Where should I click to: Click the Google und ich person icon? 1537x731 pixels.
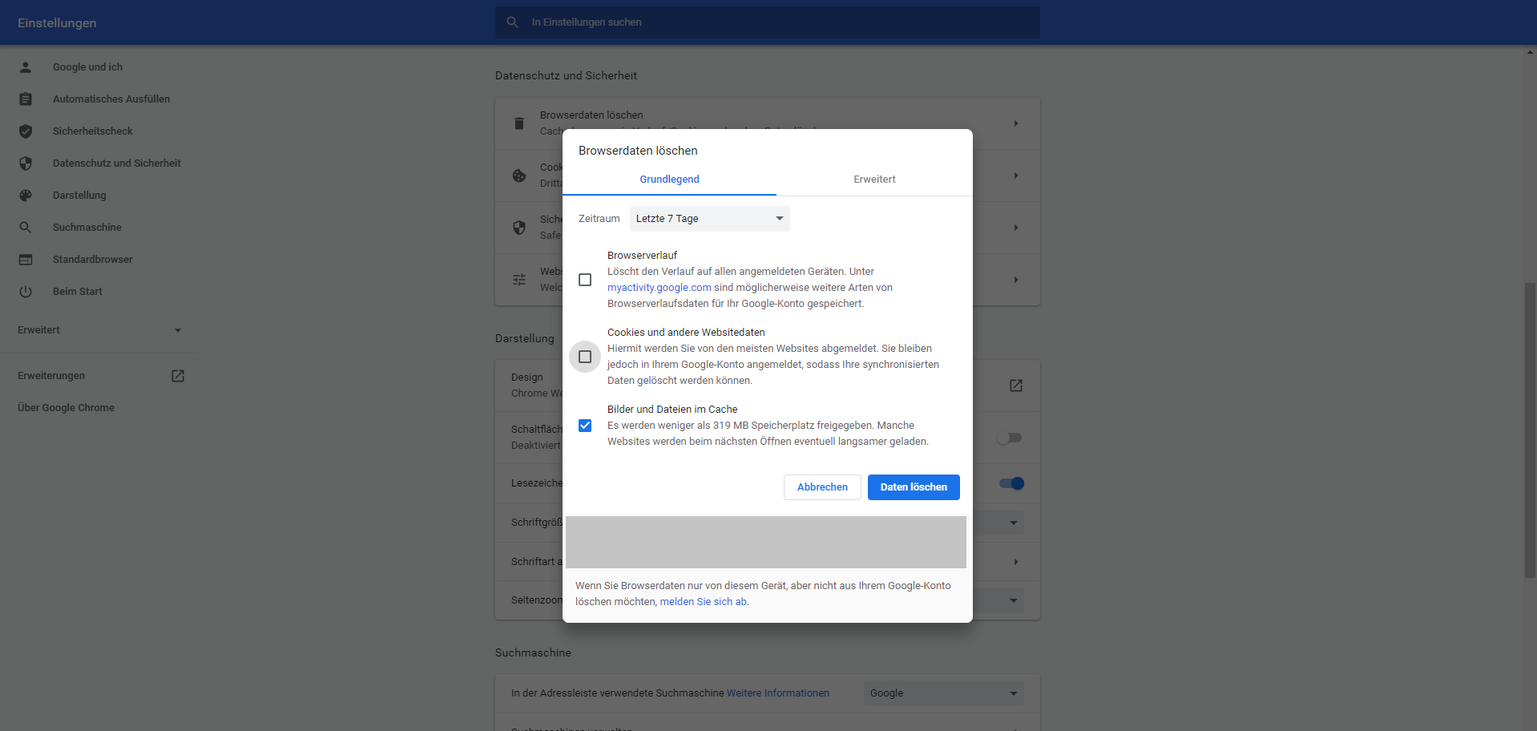point(26,67)
